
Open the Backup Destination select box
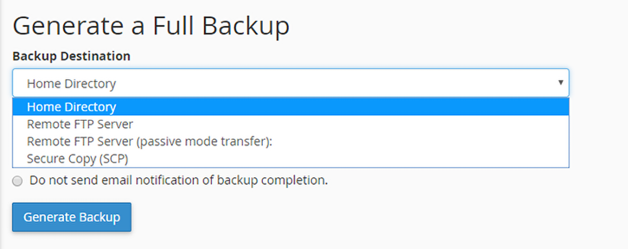290,83
